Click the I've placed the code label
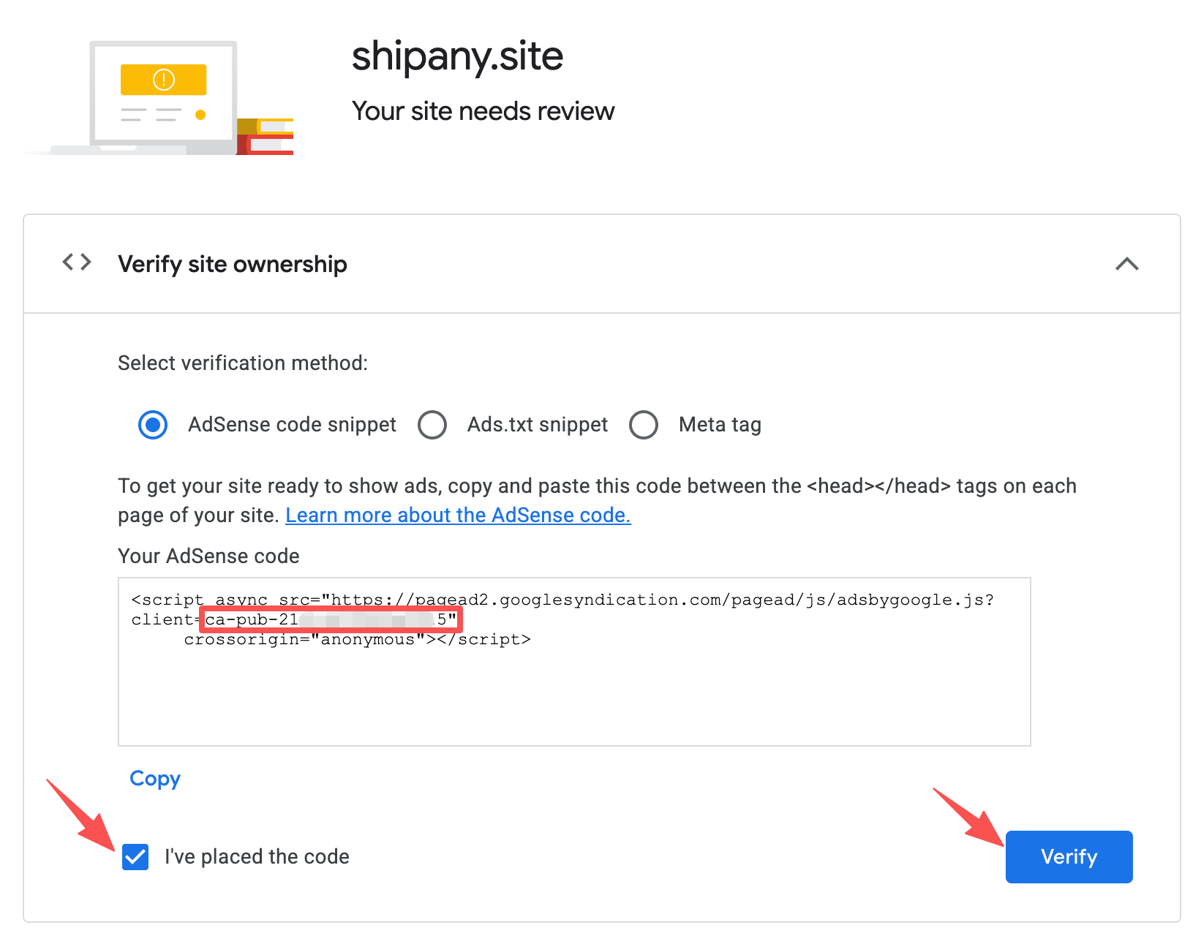This screenshot has height=936, width=1201. [x=257, y=857]
